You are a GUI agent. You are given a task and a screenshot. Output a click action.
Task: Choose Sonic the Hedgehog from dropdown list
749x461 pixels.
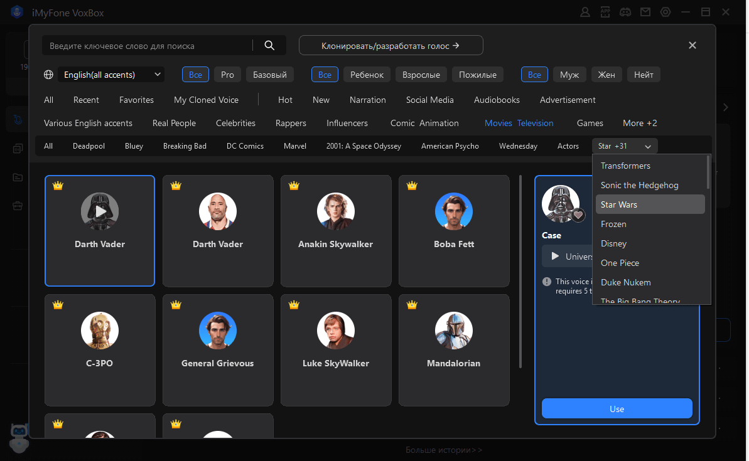650,185
